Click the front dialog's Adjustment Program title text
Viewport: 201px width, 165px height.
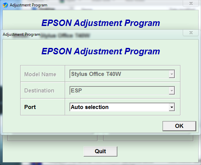(x=22, y=34)
